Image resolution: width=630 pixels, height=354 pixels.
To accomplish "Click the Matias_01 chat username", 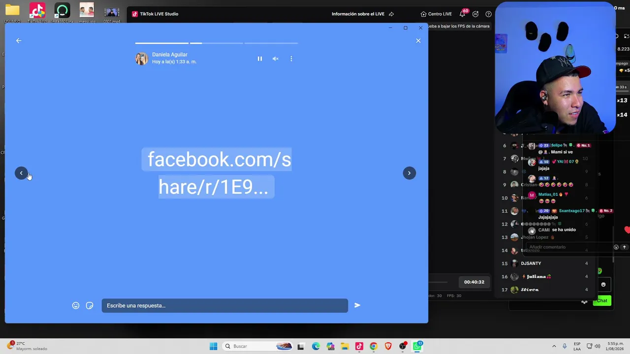I will [x=548, y=194].
